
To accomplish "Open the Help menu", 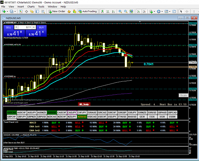I will click(63, 7).
